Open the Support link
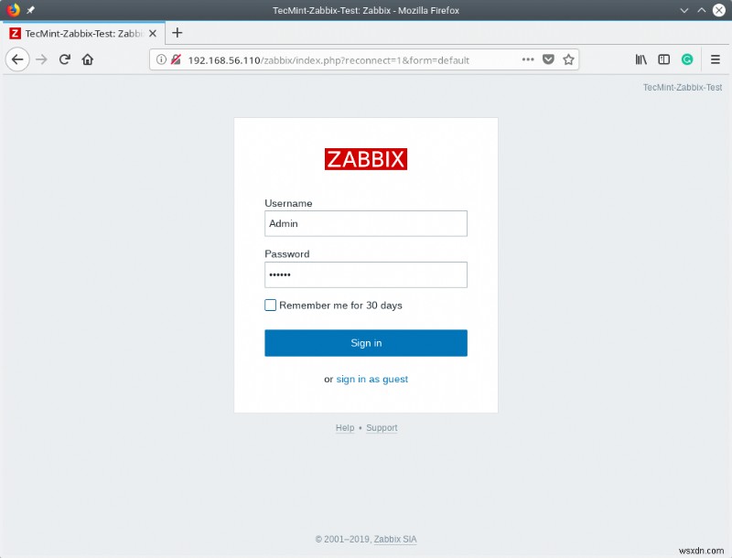The image size is (732, 558). click(382, 428)
